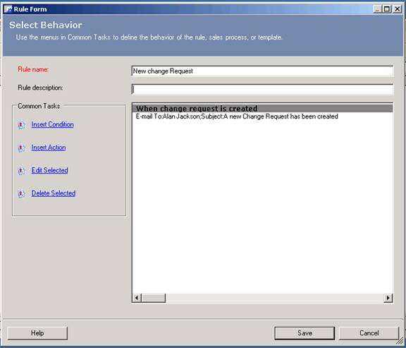The height and width of the screenshot is (348, 406).
Task: Cancel the rule form
Action: 369,333
